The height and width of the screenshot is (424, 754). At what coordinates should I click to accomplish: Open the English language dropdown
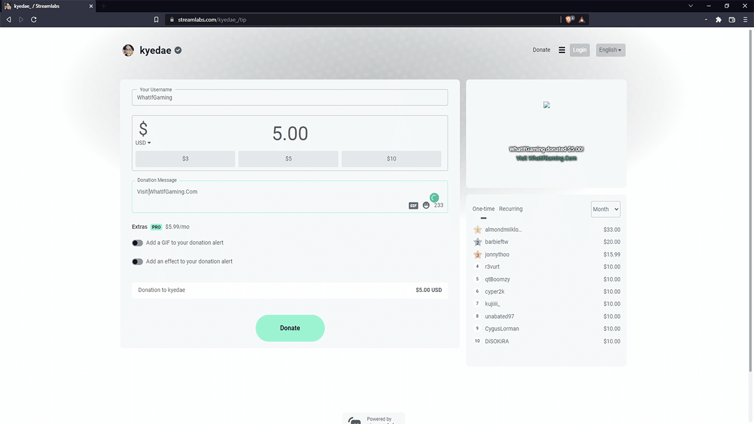coord(610,50)
